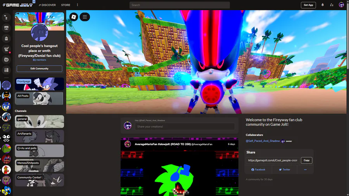The height and width of the screenshot is (196, 349).
Task: Open the user avatar menu in top bar
Action: (x=341, y=5)
